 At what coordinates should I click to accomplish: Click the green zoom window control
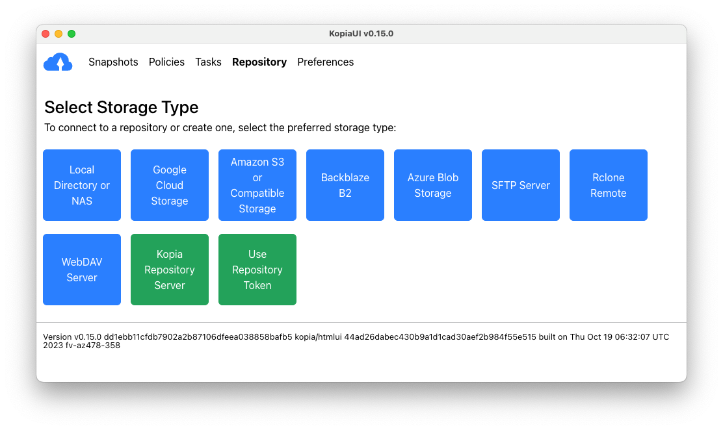point(72,33)
